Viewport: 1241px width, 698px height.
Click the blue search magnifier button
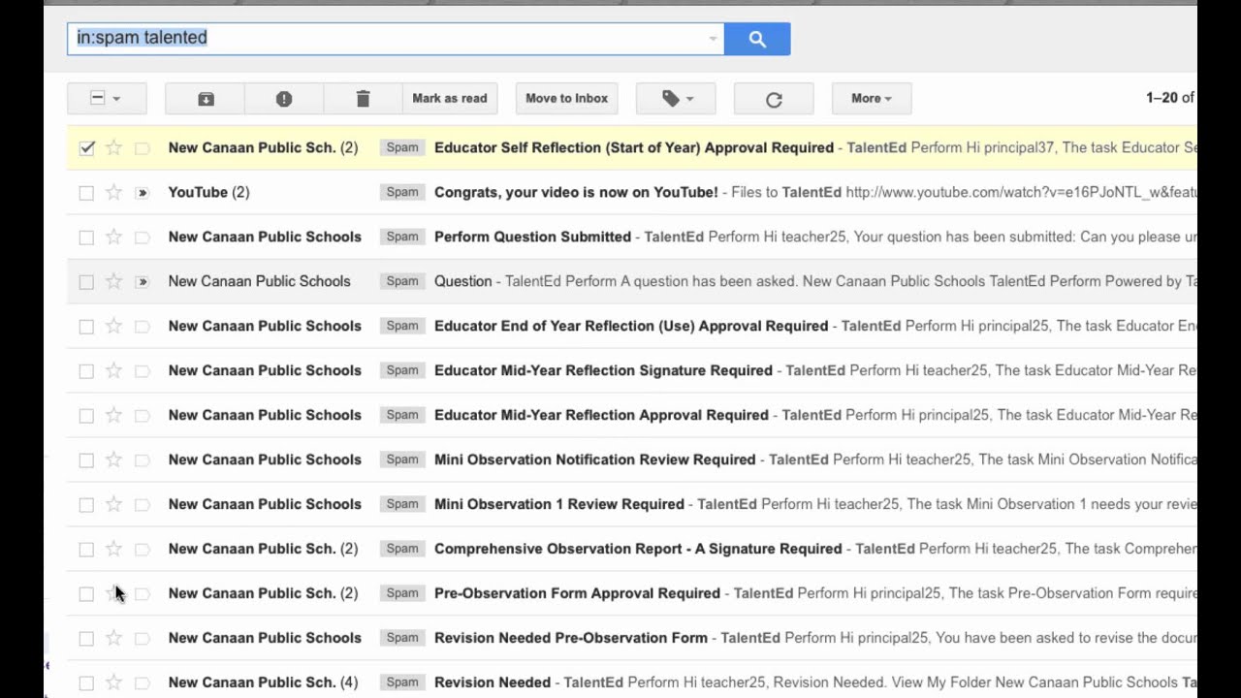tap(757, 39)
